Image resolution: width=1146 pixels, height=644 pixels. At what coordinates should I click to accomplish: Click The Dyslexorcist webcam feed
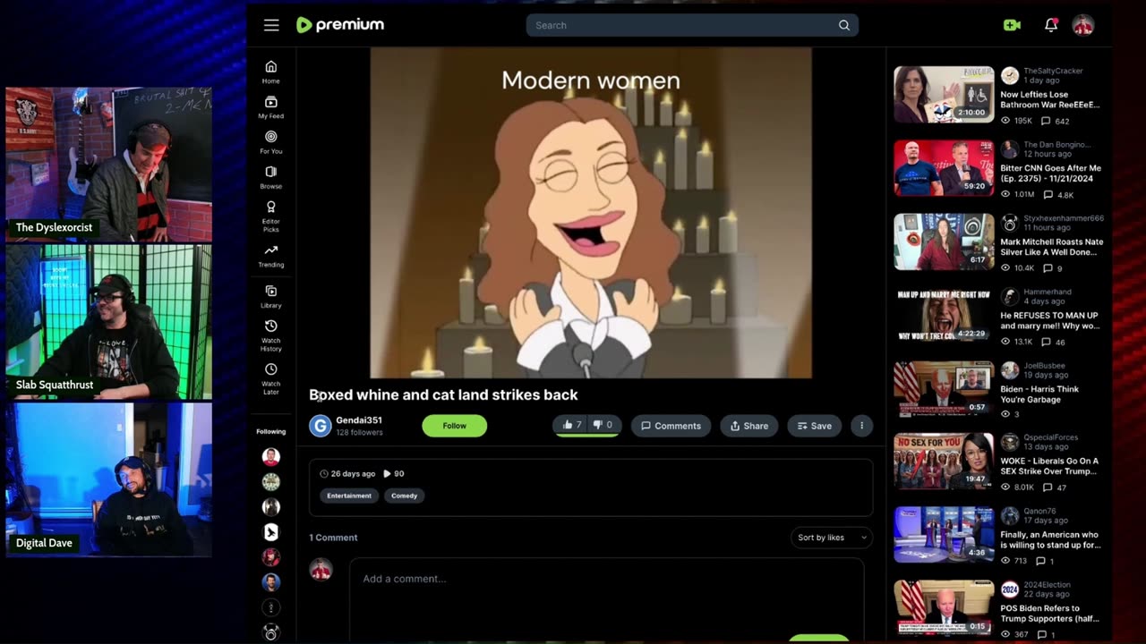pyautogui.click(x=109, y=165)
